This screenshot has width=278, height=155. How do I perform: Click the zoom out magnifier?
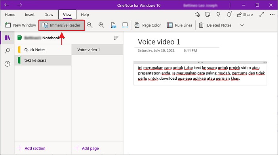coord(90,25)
